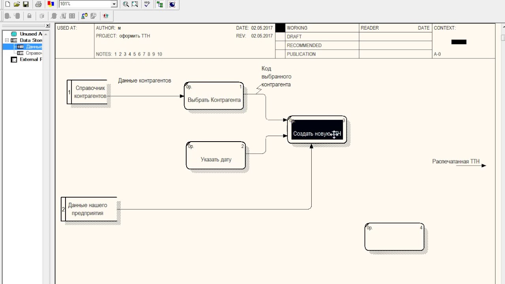The height and width of the screenshot is (284, 505).
Task: Click the A-0 context label
Action: (x=438, y=54)
